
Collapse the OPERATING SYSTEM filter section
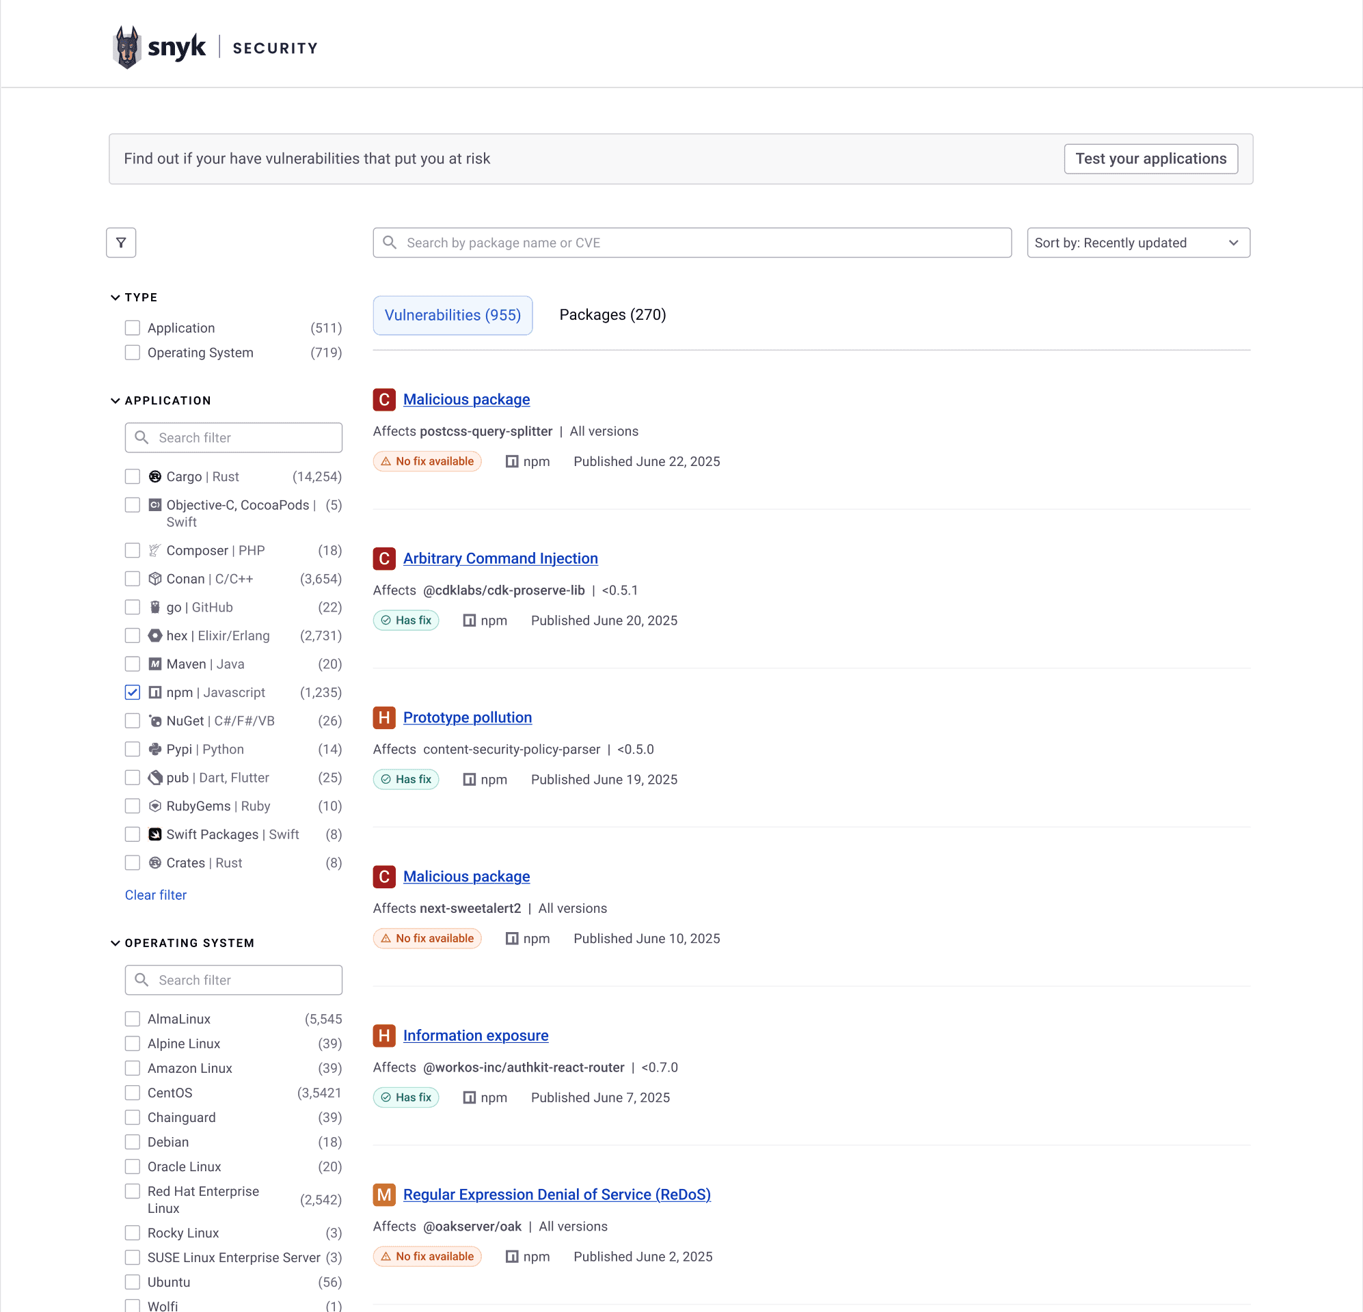point(116,944)
